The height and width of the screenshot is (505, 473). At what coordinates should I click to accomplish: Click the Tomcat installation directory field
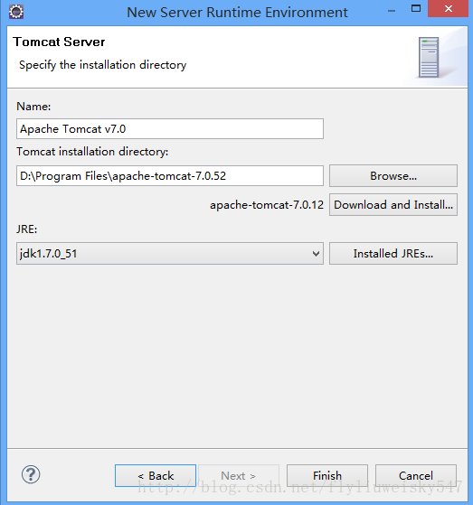click(x=170, y=176)
